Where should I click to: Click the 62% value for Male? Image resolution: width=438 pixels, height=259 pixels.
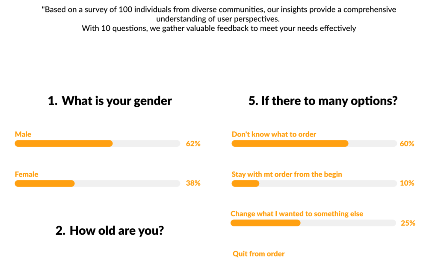click(193, 144)
